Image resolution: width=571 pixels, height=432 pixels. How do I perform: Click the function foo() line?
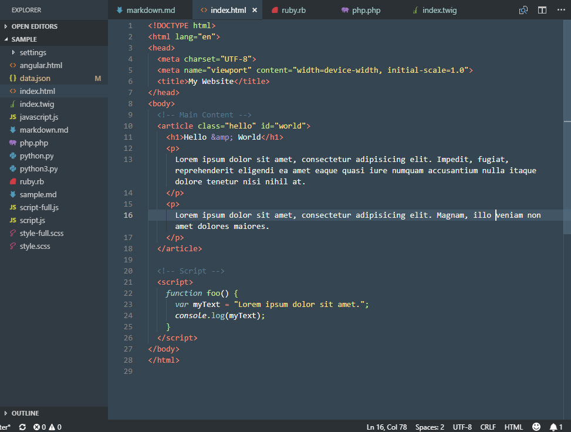(x=202, y=293)
